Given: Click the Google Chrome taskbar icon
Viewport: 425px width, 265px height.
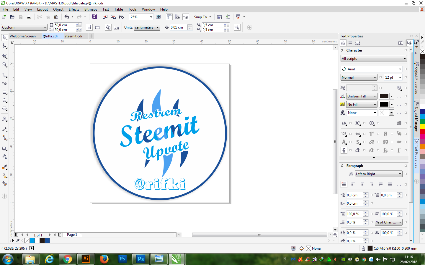Looking at the screenshot, I should tap(68, 259).
